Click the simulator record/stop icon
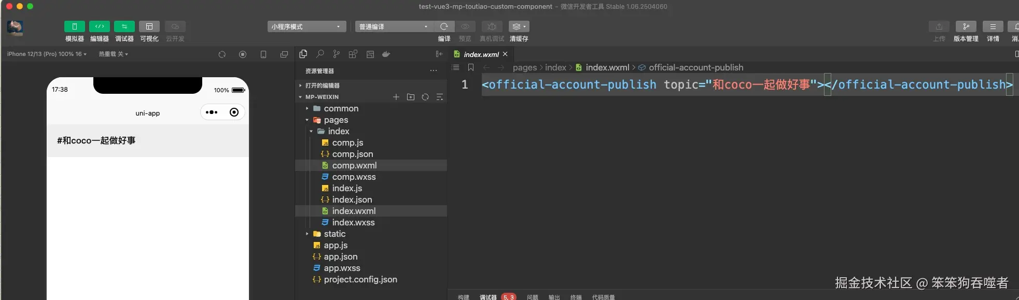Viewport: 1019px width, 300px height. 243,54
